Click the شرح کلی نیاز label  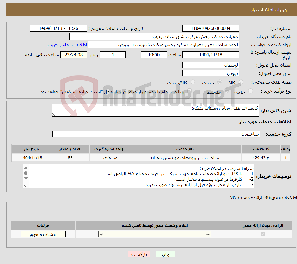(276, 110)
